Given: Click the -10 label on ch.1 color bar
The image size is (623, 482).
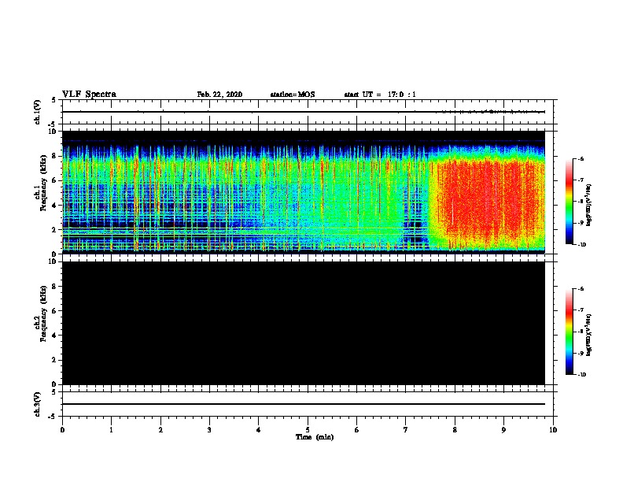Looking at the screenshot, I should pyautogui.click(x=581, y=245).
